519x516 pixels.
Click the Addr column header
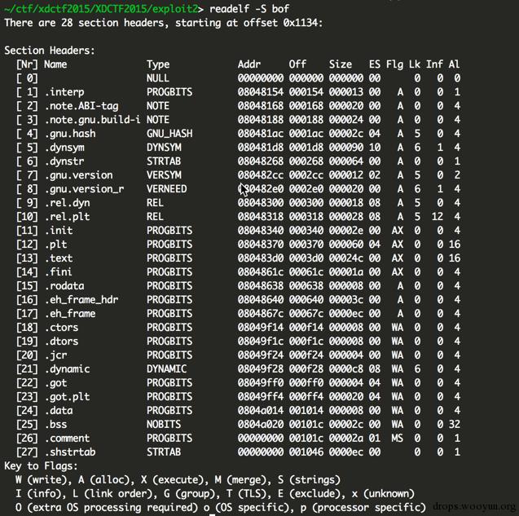click(249, 64)
